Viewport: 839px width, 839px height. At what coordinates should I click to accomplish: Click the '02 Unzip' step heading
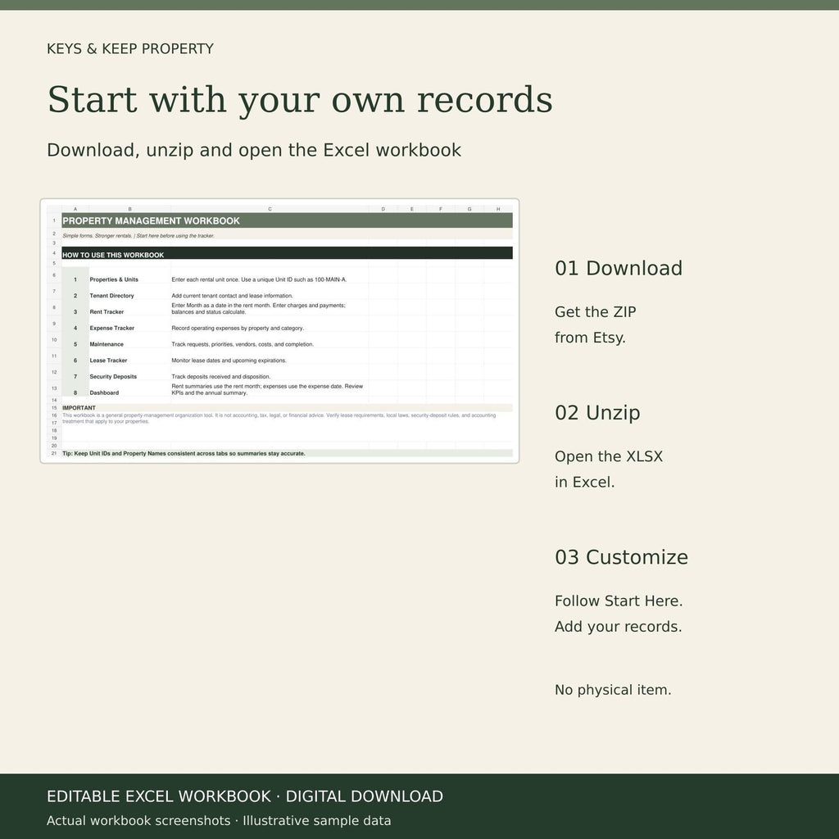(597, 413)
